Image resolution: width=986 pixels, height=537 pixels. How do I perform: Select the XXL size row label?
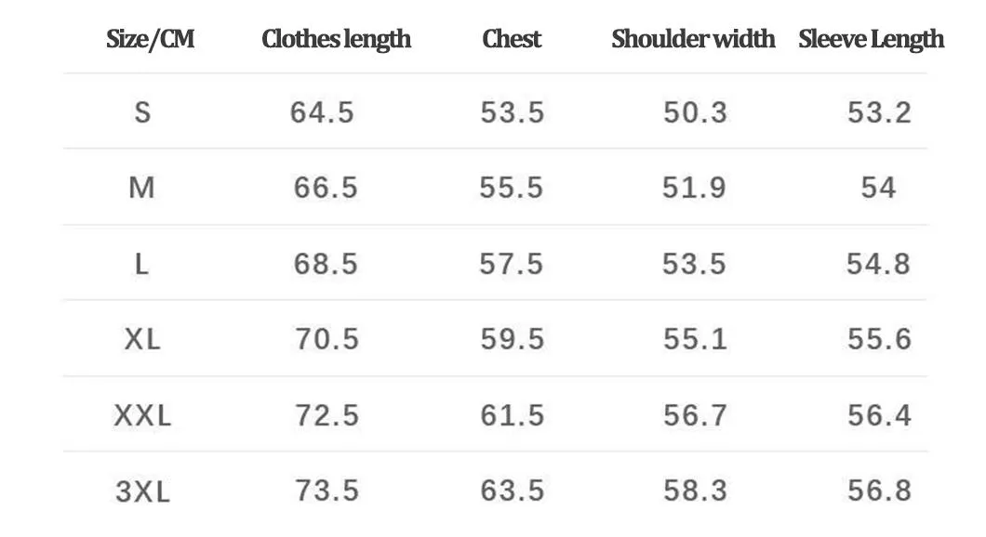coord(142,416)
